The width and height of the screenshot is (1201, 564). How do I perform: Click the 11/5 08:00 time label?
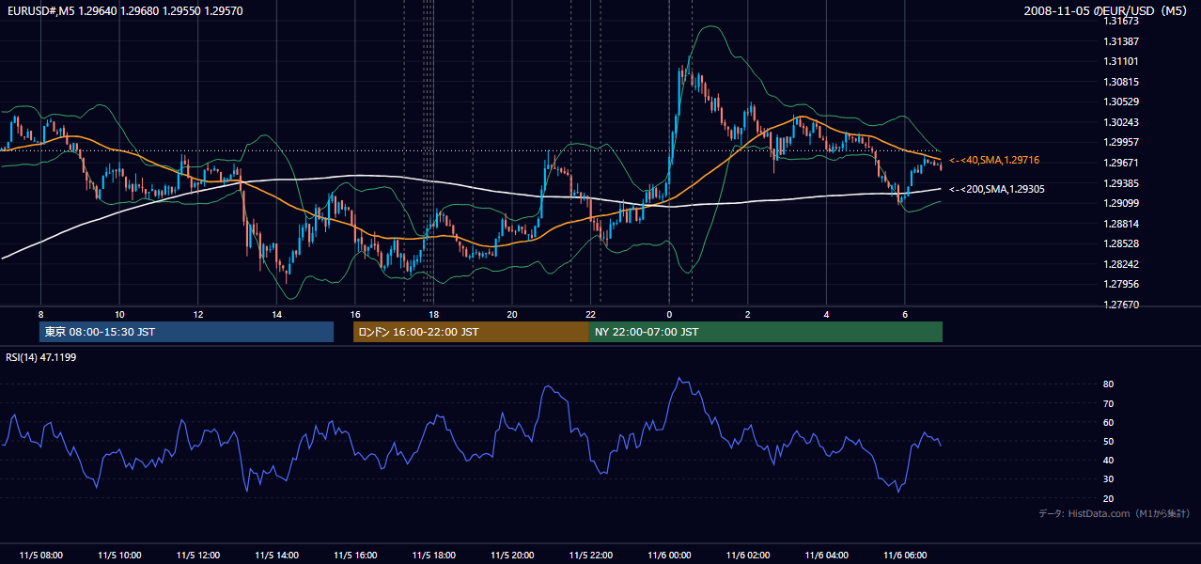(x=40, y=556)
